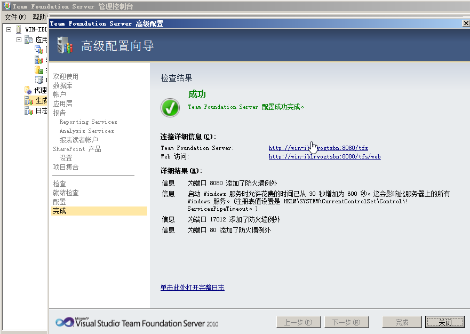Close the 高级配置 dialog with X
The width and height of the screenshot is (470, 334).
pos(466,23)
